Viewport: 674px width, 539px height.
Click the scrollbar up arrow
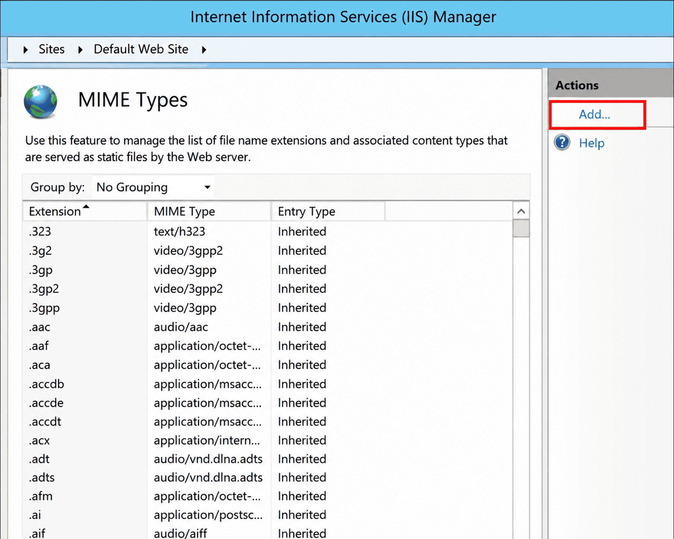(x=521, y=211)
